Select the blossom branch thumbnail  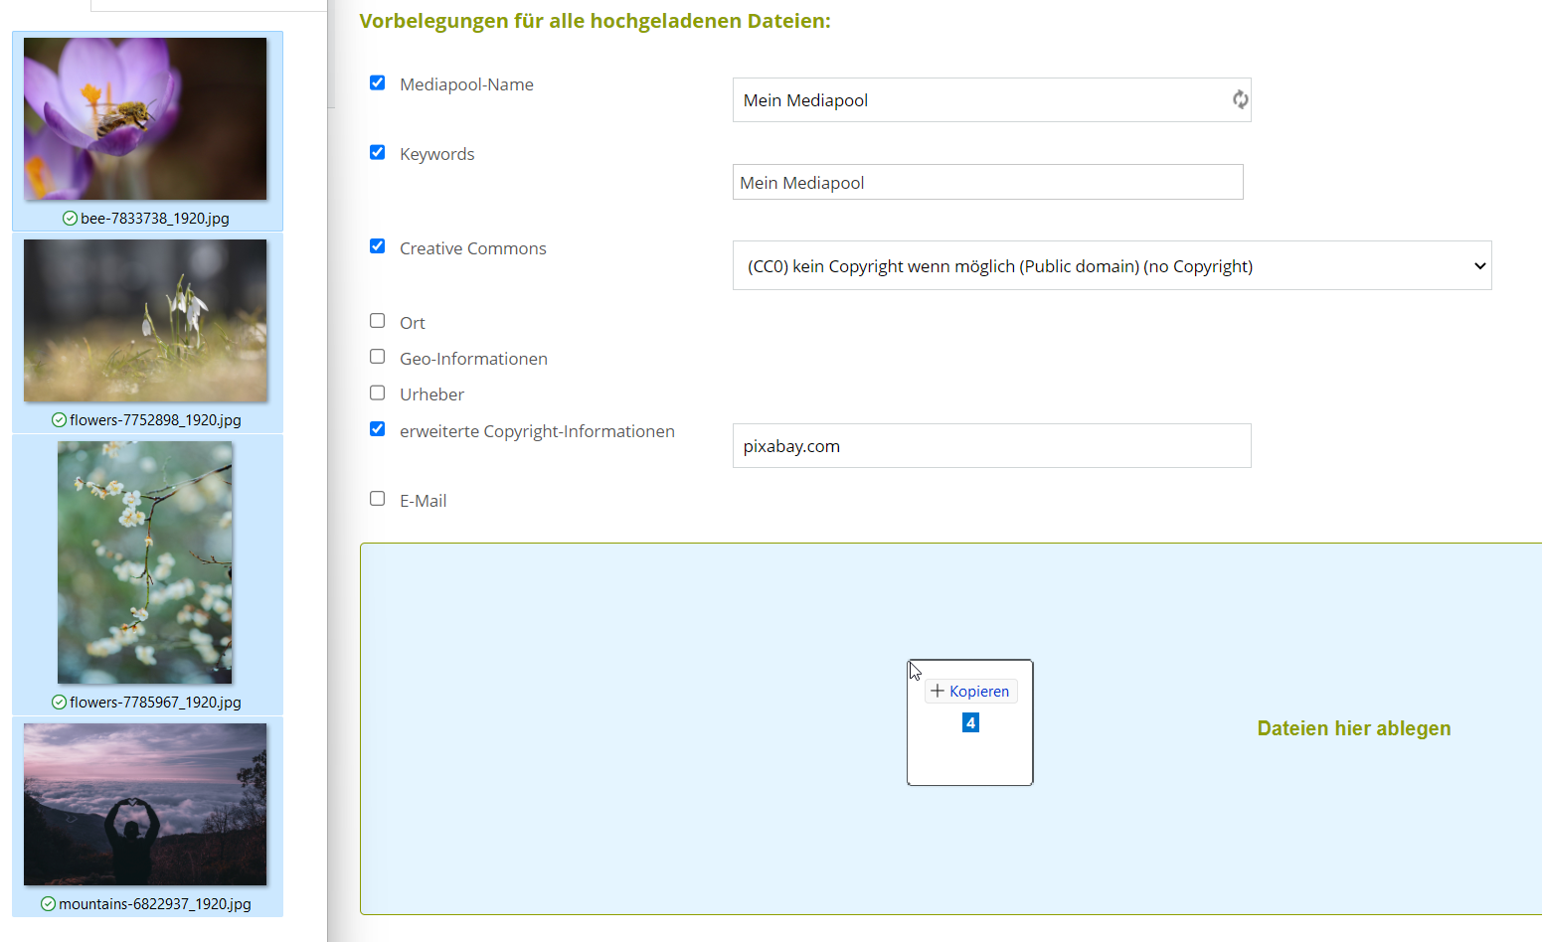pos(145,562)
